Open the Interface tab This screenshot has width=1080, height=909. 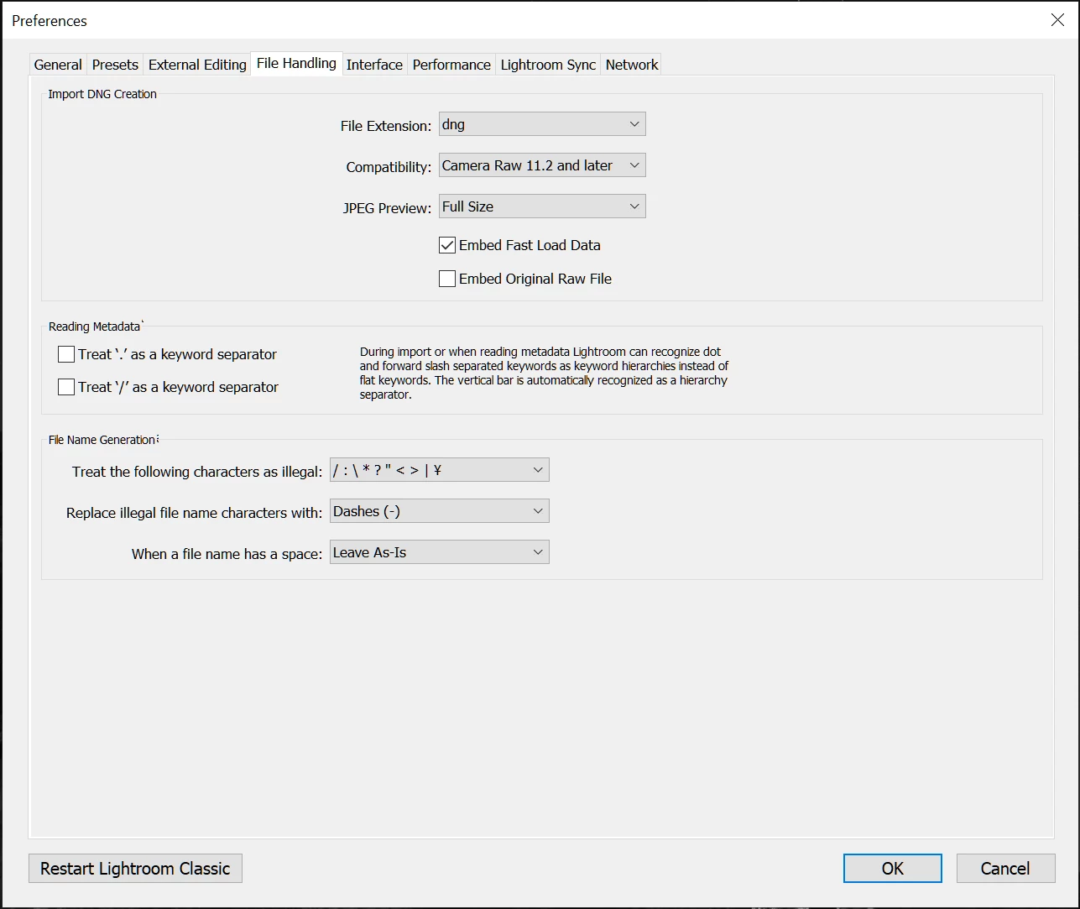(374, 65)
